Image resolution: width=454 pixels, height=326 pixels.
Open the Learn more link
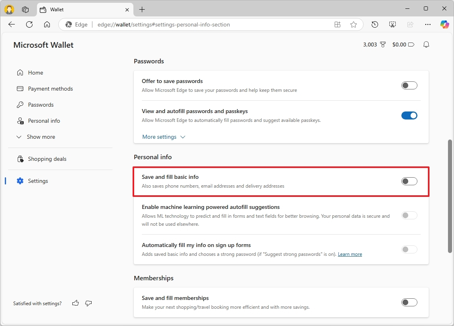[x=350, y=254]
